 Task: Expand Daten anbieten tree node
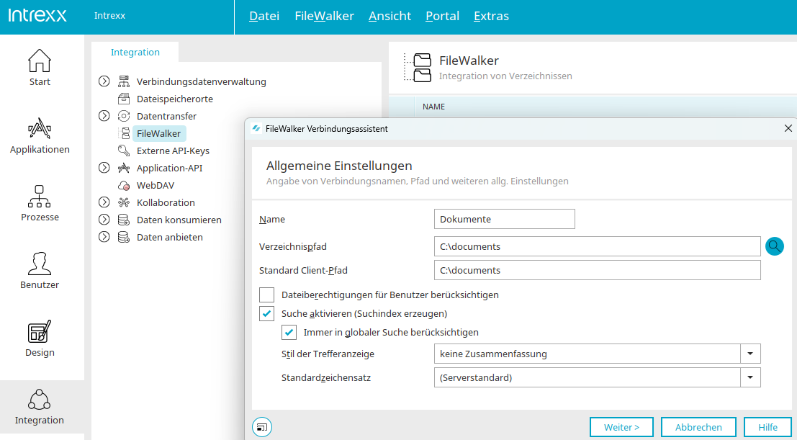coord(104,237)
